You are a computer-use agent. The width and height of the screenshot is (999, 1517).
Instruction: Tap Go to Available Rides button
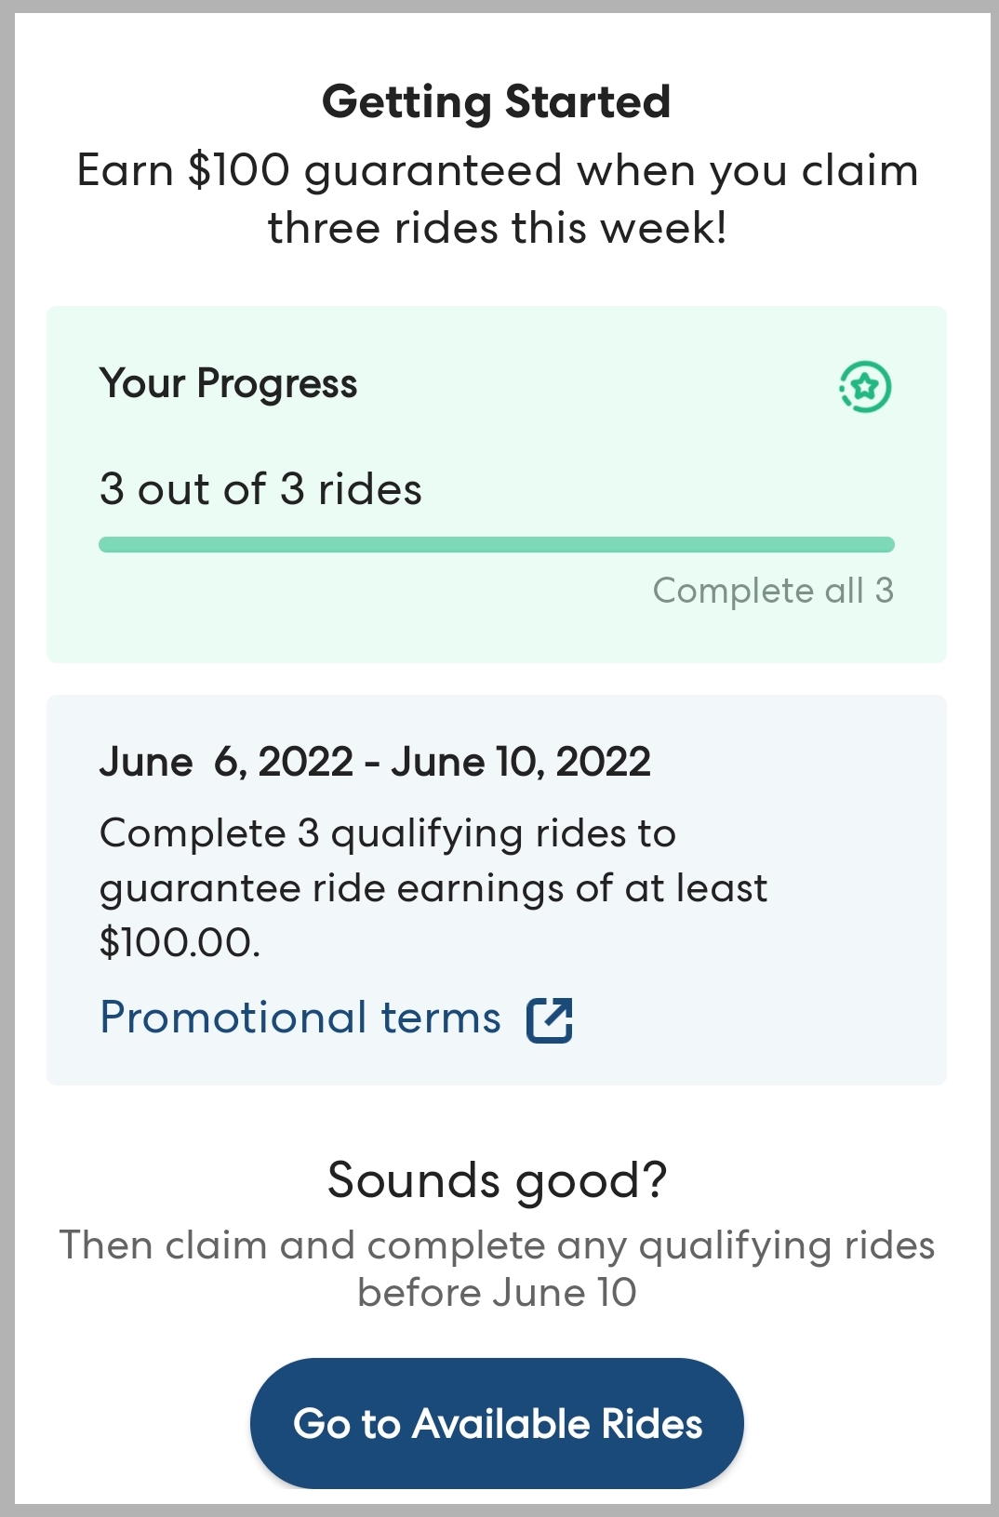tap(497, 1423)
